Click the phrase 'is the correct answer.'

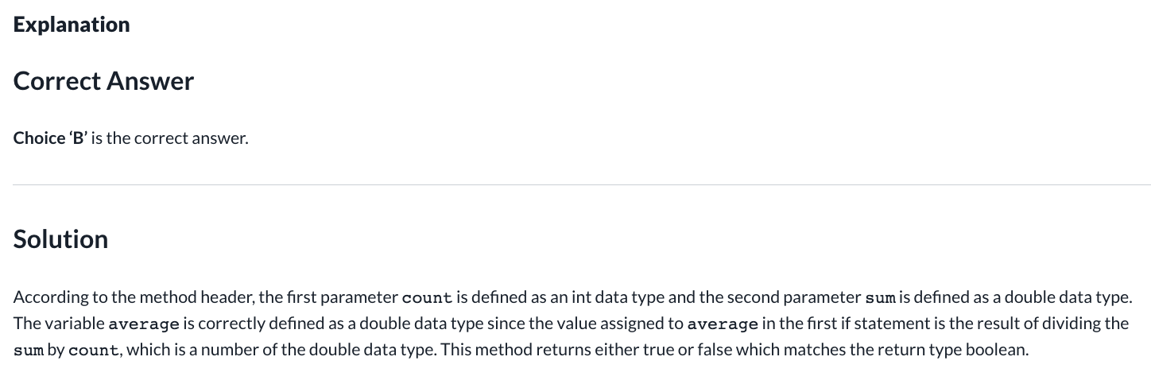coord(170,138)
